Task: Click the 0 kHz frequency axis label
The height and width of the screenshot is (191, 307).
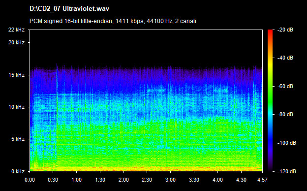Action: pos(18,171)
